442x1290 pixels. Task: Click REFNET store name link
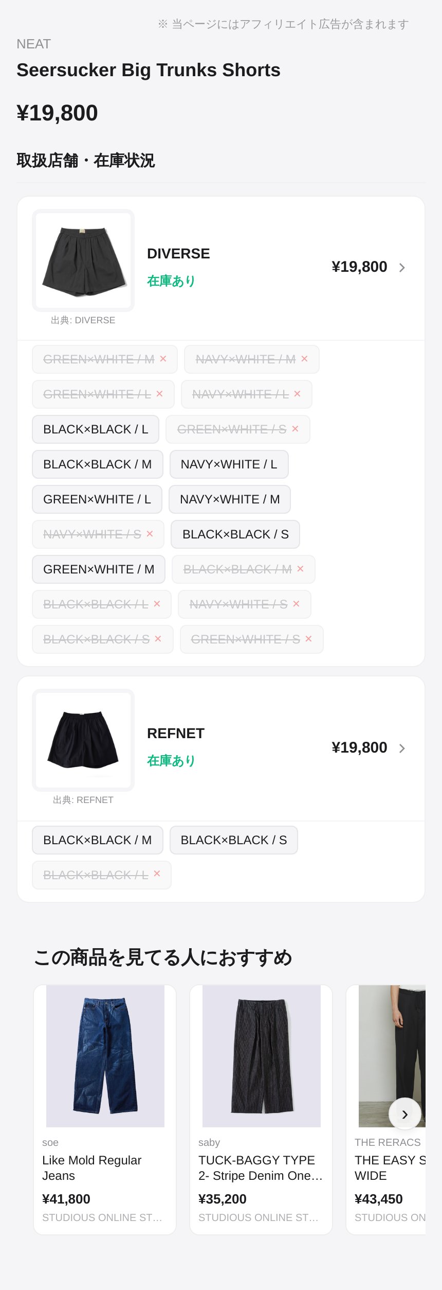coord(176,734)
